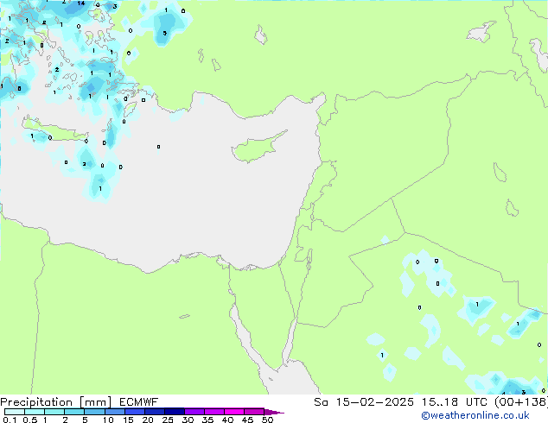Select the swatch between 45 and 50
This screenshot has height=423, width=548.
(254, 412)
